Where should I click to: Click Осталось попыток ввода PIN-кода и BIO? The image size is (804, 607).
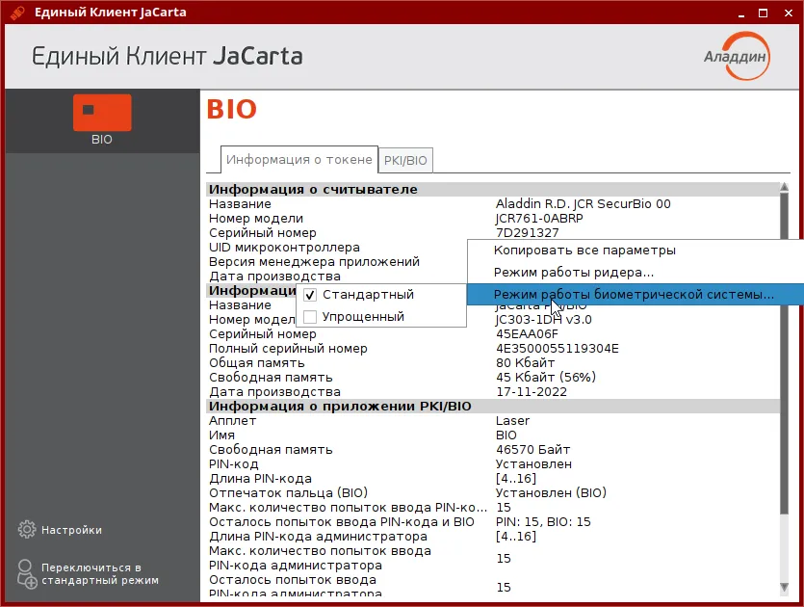(342, 522)
